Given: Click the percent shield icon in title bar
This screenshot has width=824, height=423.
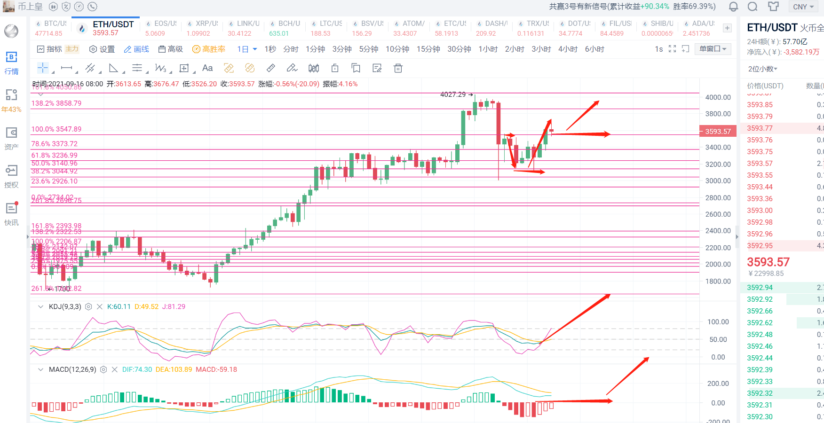Looking at the screenshot, I should pyautogui.click(x=66, y=7).
